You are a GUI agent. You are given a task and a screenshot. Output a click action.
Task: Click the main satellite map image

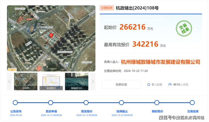[51, 38]
